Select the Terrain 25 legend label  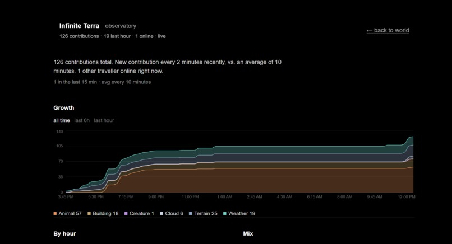coord(206,214)
